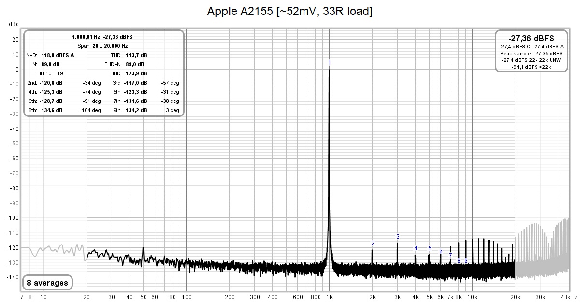Screen dimensions: 580x303
Task: Click the -100 y-axis level label
Action: [x=13, y=217]
